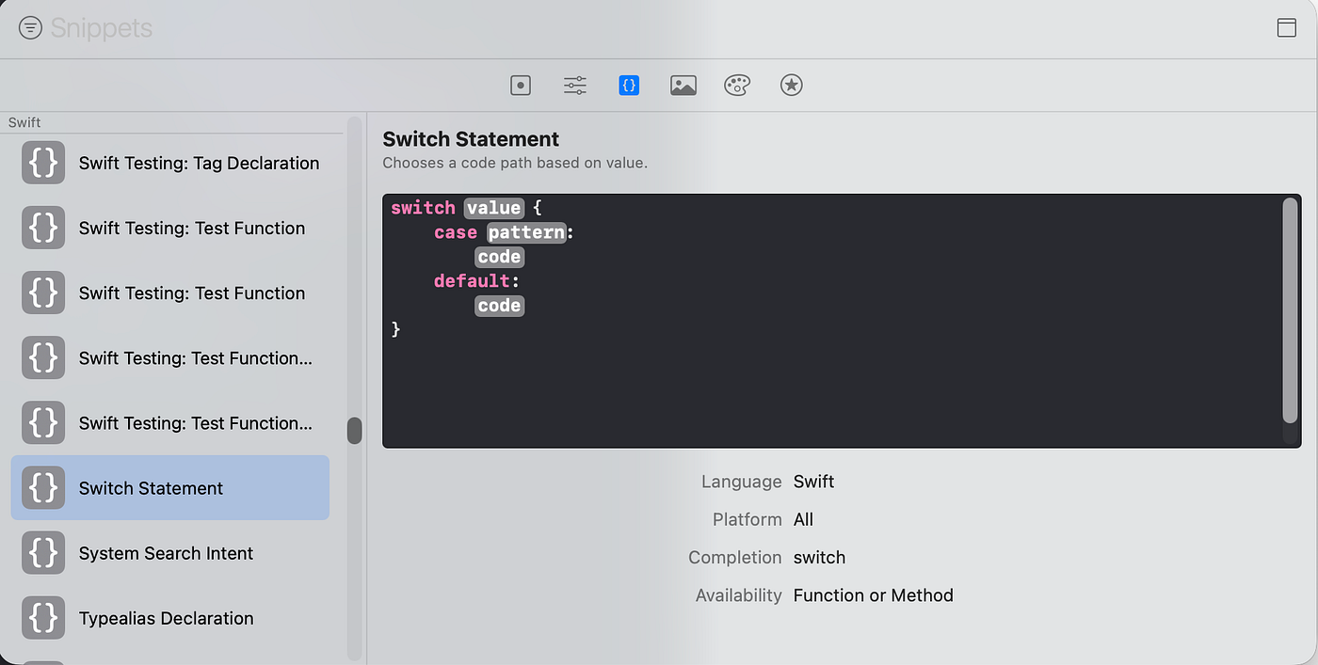The image size is (1318, 665).
Task: Open the Symbols star library tab
Action: (792, 86)
